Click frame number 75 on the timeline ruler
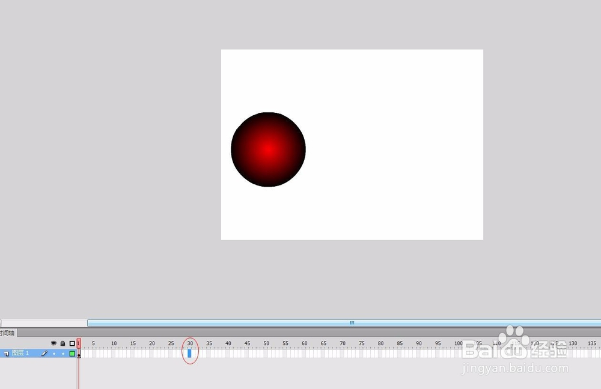This screenshot has width=601, height=389. 361,343
